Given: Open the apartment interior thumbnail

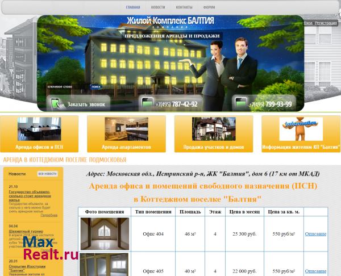Looking at the screenshot, I should pos(126,129).
